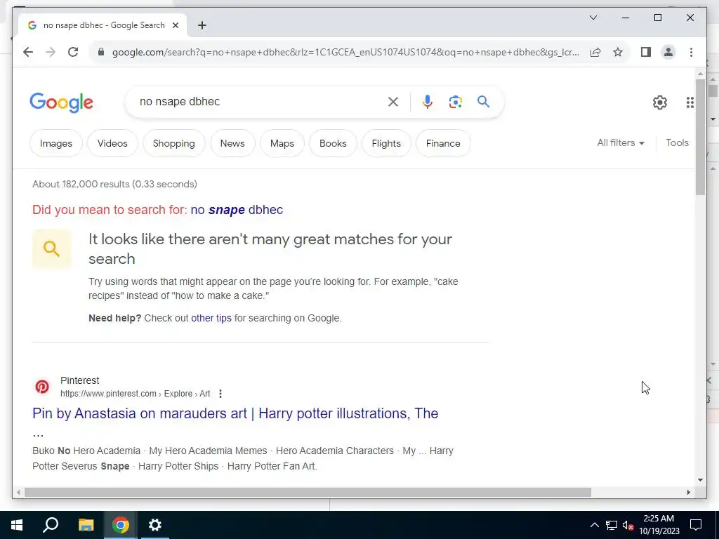Viewport: 719px width, 539px height.
Task: Open search Tools
Action: pyautogui.click(x=678, y=143)
